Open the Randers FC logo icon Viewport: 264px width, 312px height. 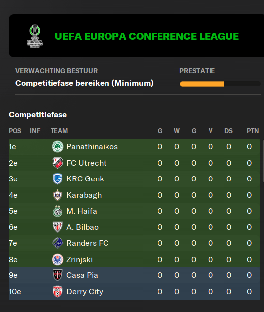(x=57, y=243)
